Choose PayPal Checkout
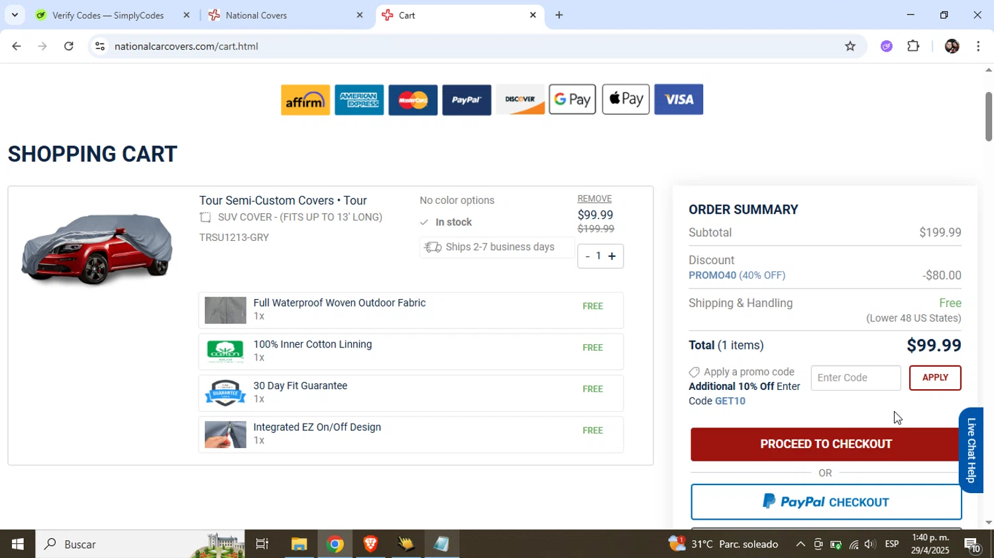The image size is (994, 558). point(826,502)
